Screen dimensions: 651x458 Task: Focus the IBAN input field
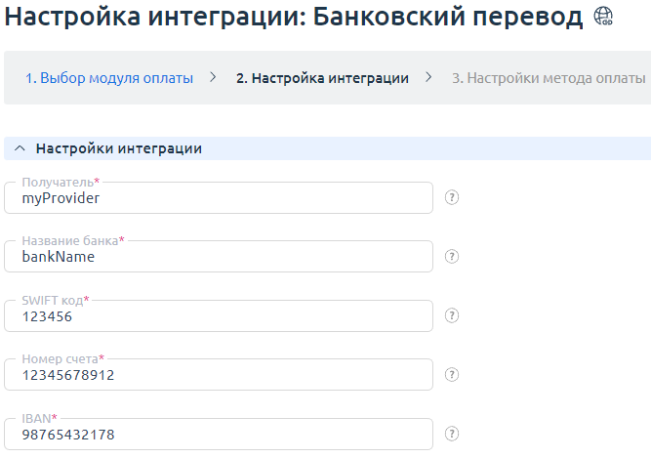coord(219,435)
